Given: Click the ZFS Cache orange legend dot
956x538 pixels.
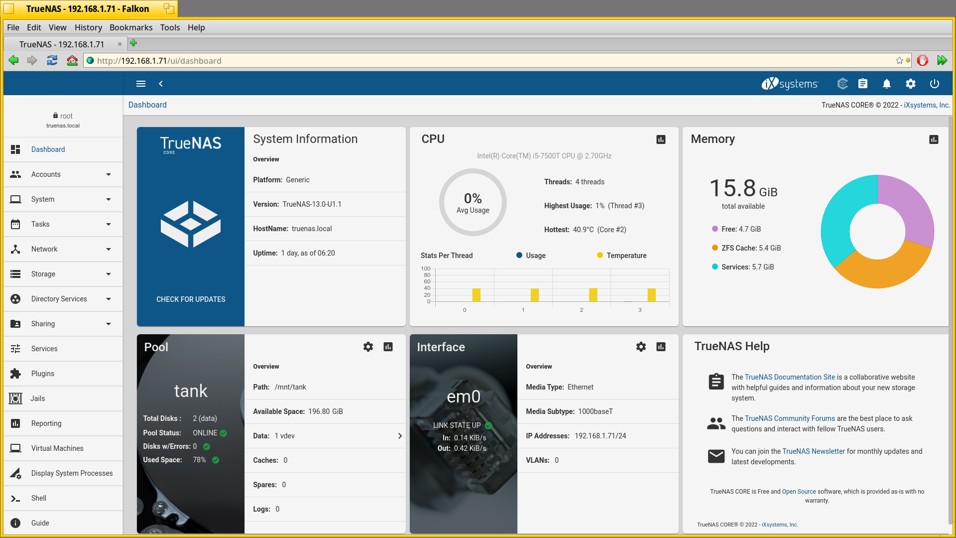Looking at the screenshot, I should click(x=715, y=248).
